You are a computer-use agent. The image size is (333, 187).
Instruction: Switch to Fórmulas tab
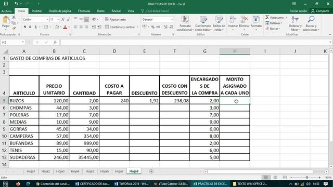coord(84,11)
